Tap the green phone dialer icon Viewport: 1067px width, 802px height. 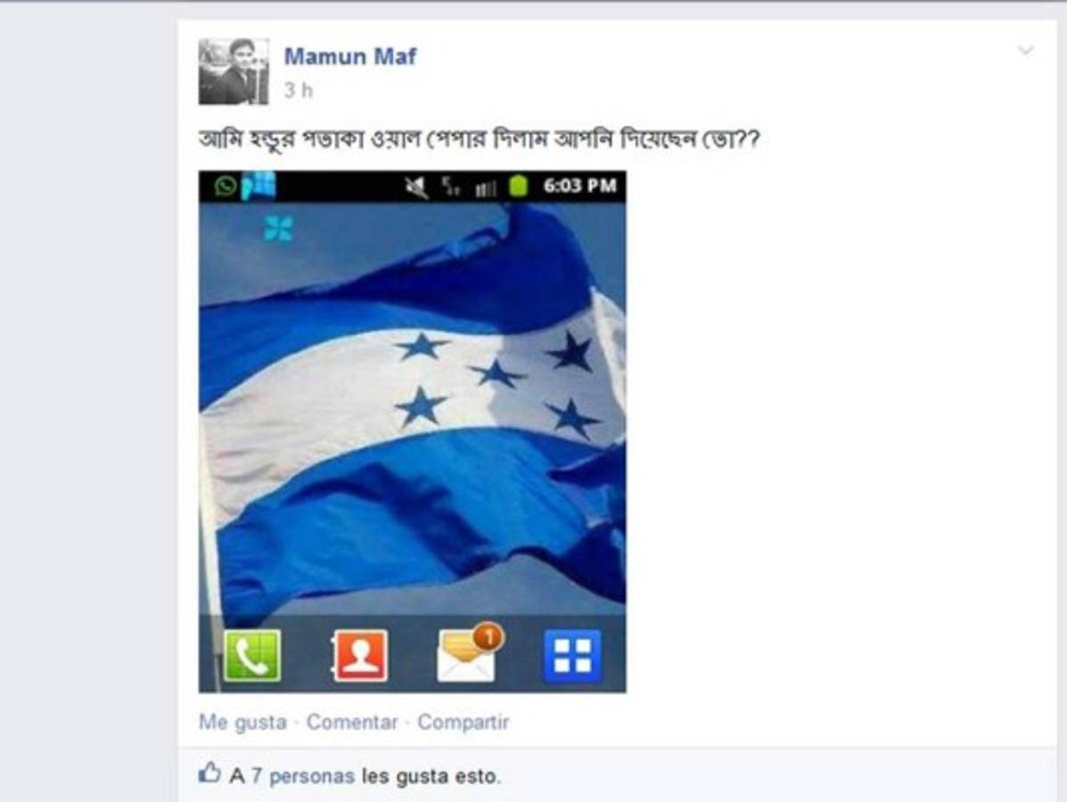251,655
